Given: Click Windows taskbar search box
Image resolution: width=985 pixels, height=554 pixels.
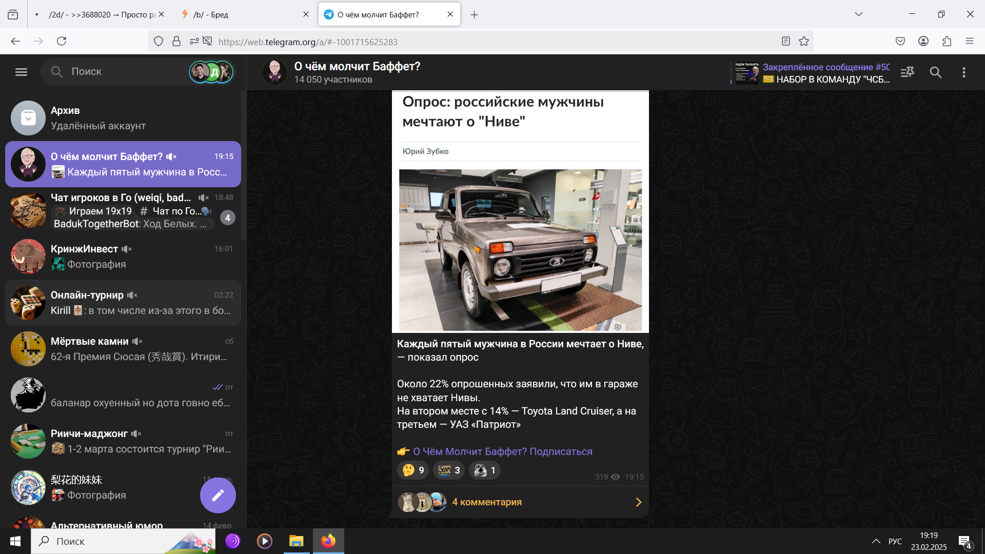Looking at the screenshot, I should [123, 541].
